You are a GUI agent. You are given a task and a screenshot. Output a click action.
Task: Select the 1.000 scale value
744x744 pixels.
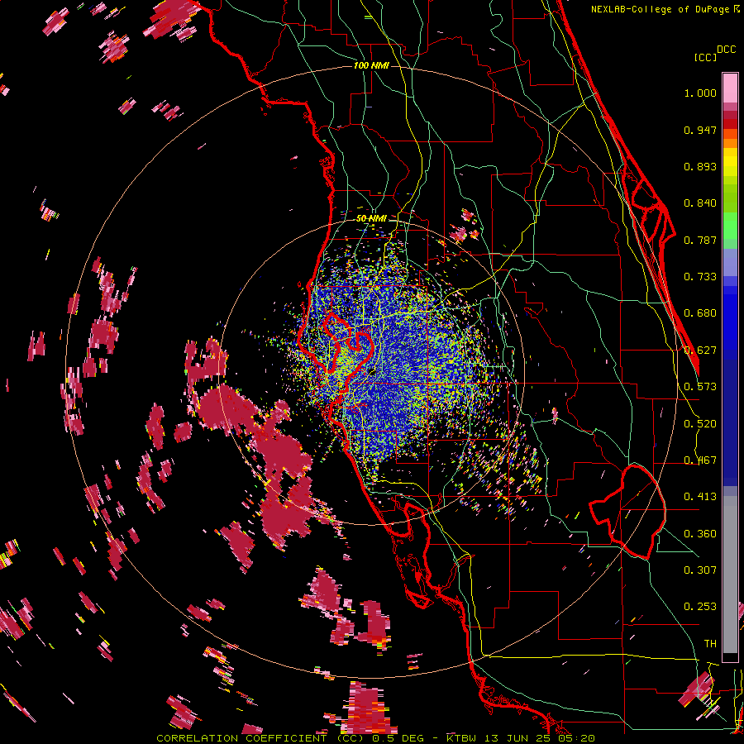pyautogui.click(x=700, y=93)
